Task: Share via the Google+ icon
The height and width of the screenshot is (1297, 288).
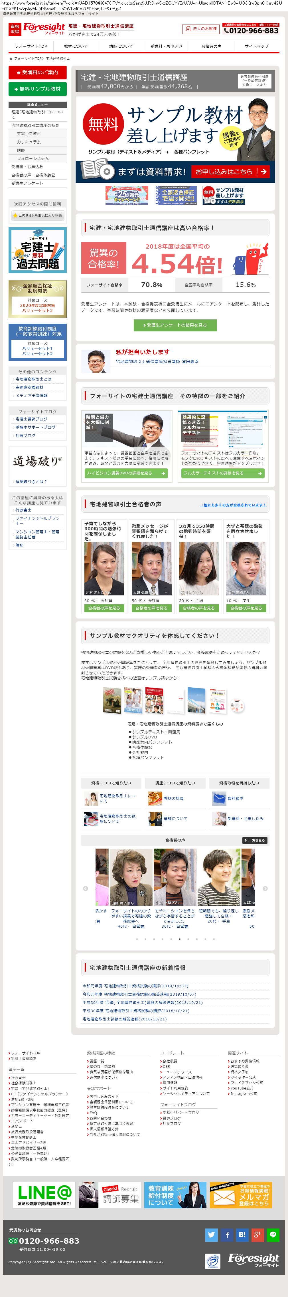Action: tap(257, 1234)
